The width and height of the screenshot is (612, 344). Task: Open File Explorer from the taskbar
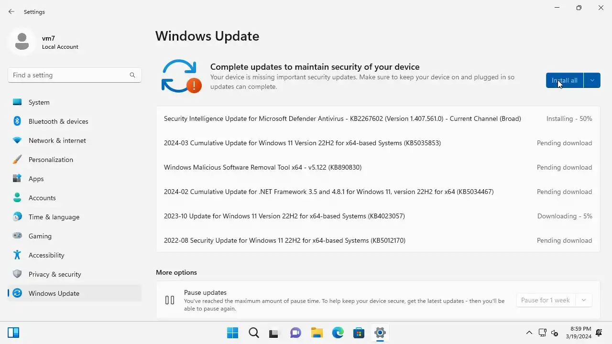(x=317, y=333)
